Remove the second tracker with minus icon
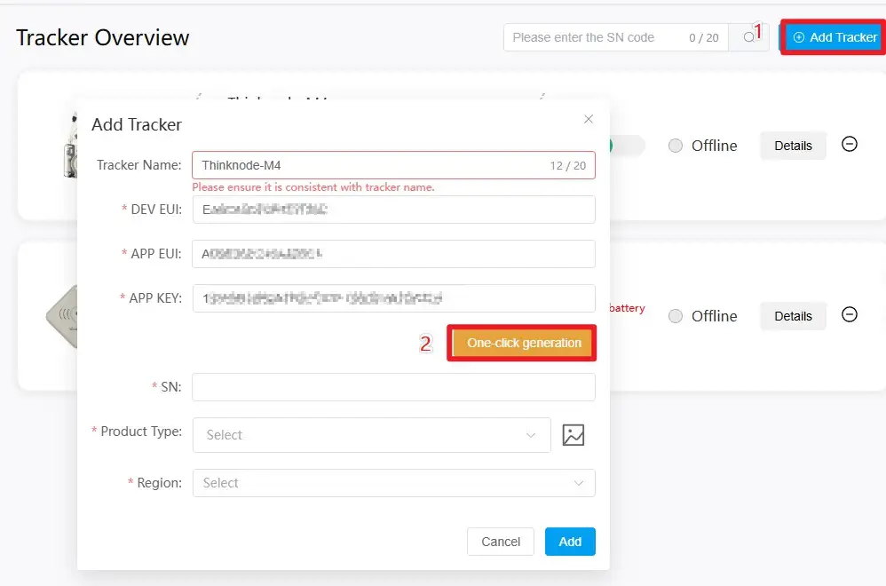This screenshot has width=886, height=586. tap(849, 315)
